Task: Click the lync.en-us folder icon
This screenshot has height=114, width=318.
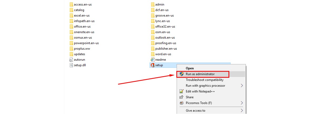Action: click(152, 21)
